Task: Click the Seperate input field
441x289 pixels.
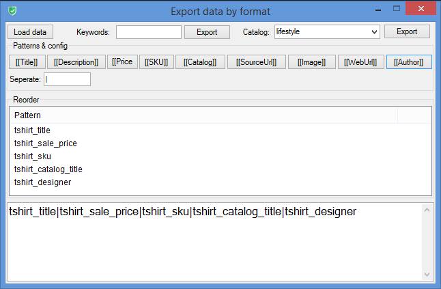Action: coord(67,79)
